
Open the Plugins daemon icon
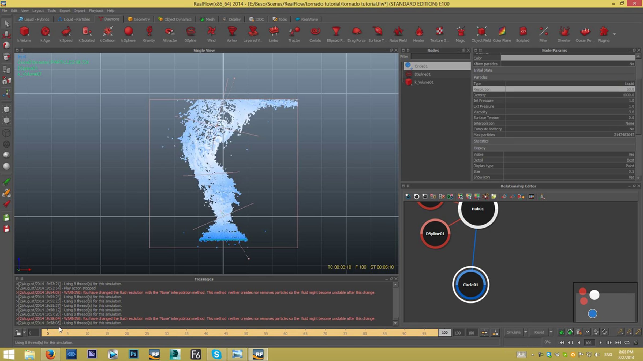click(604, 34)
